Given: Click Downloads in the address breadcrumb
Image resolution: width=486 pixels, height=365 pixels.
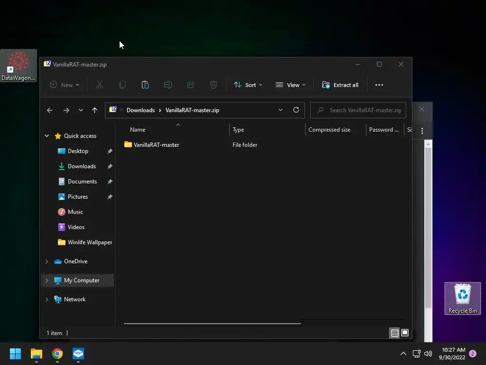Looking at the screenshot, I should pos(140,110).
